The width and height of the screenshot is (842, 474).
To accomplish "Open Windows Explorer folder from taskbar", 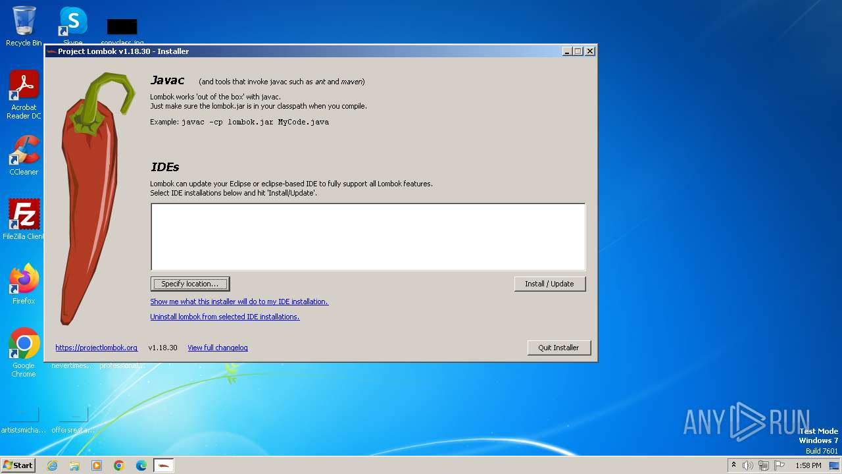I will [74, 465].
